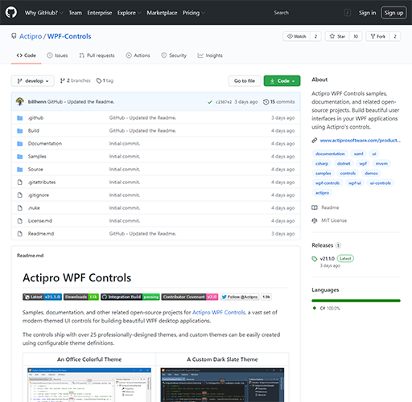Open the Office Colorful Theme screenshot

[x=89, y=385]
